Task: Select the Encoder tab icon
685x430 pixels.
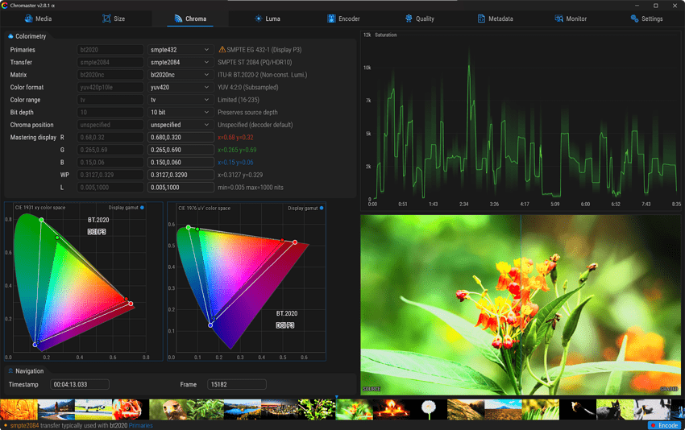Action: click(x=331, y=19)
